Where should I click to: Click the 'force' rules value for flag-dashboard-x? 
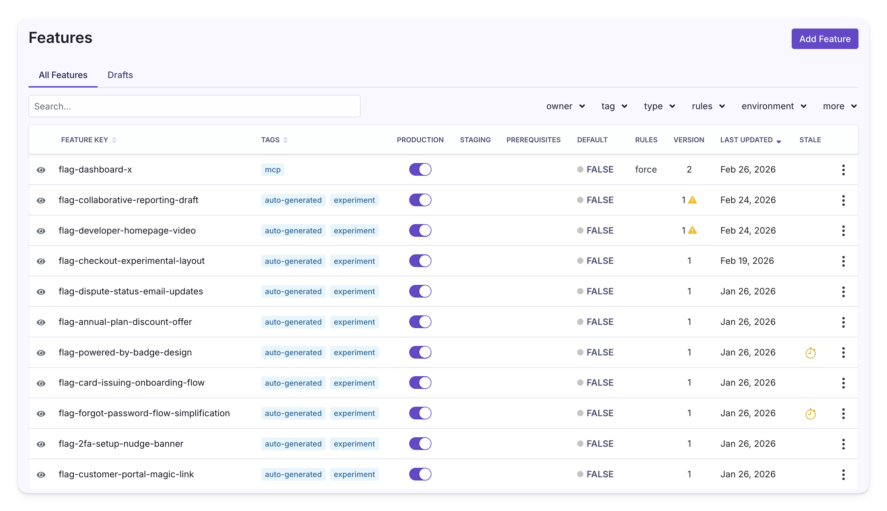tap(646, 169)
